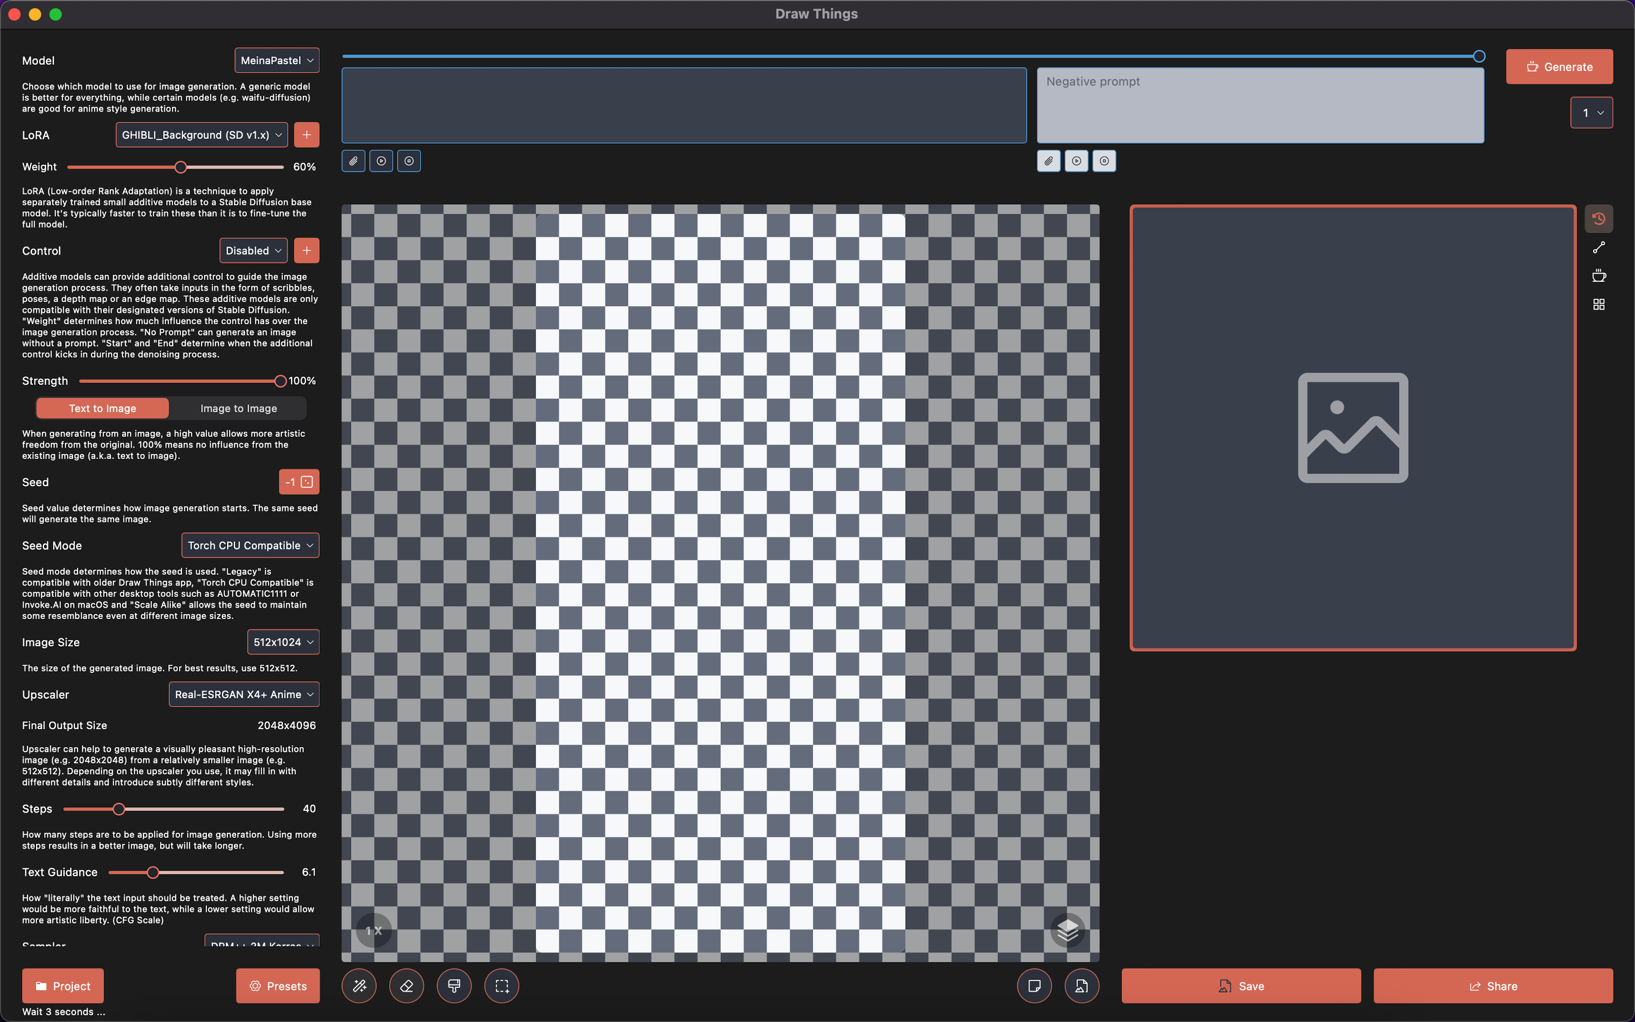This screenshot has height=1022, width=1635.
Task: Select the Eraser tool
Action: tap(406, 985)
